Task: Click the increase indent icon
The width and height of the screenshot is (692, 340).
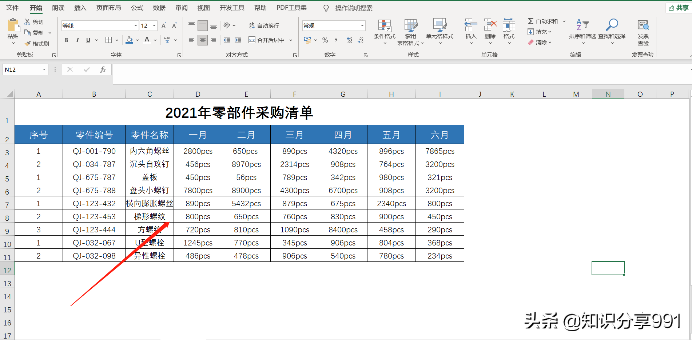Action: pyautogui.click(x=238, y=40)
